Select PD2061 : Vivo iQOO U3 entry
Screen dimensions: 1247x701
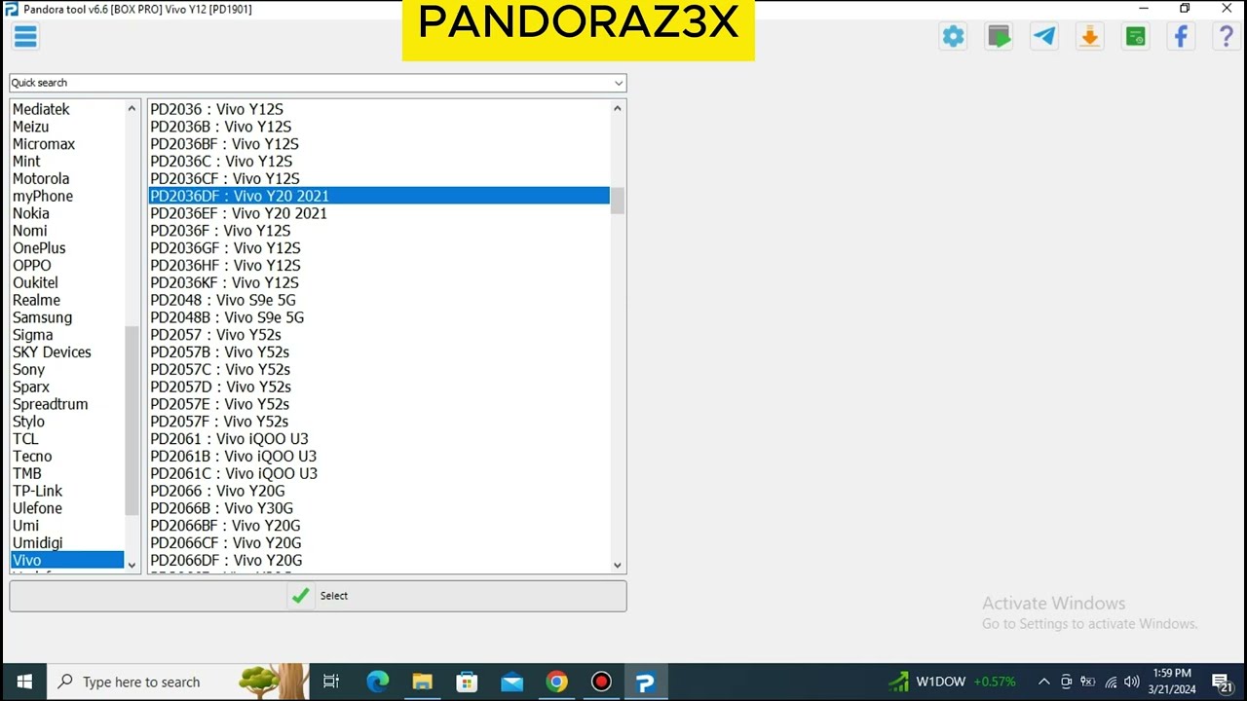pyautogui.click(x=229, y=439)
